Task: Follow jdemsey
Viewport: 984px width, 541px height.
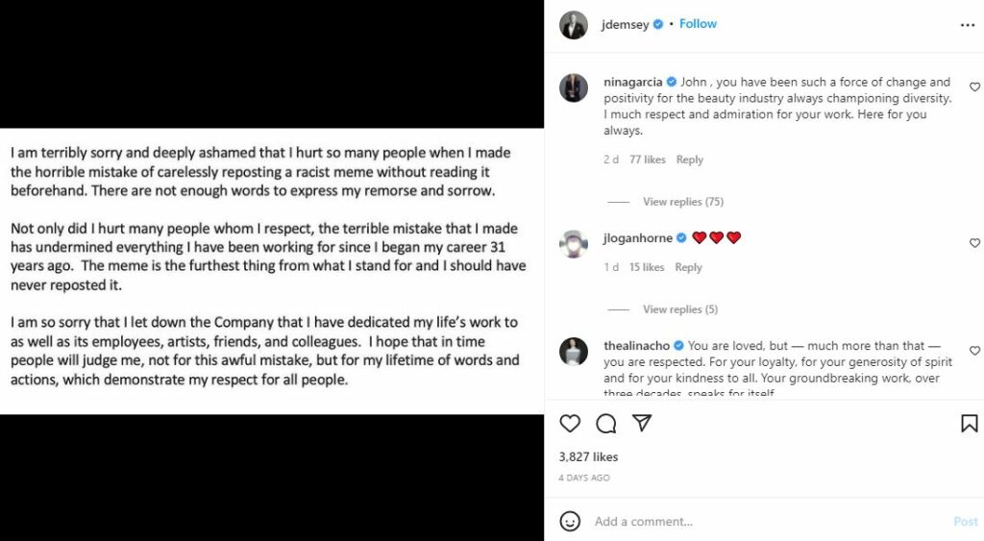Action: click(698, 24)
